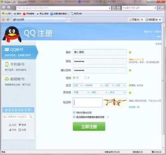The image size is (166, 155).
Task: Click the 停止/保存 stop and save button
Action: 42,14
